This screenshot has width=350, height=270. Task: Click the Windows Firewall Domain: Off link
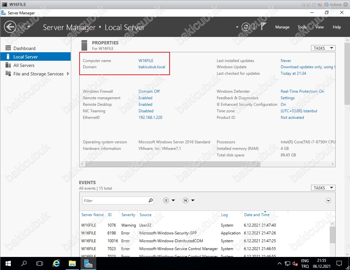pos(149,91)
